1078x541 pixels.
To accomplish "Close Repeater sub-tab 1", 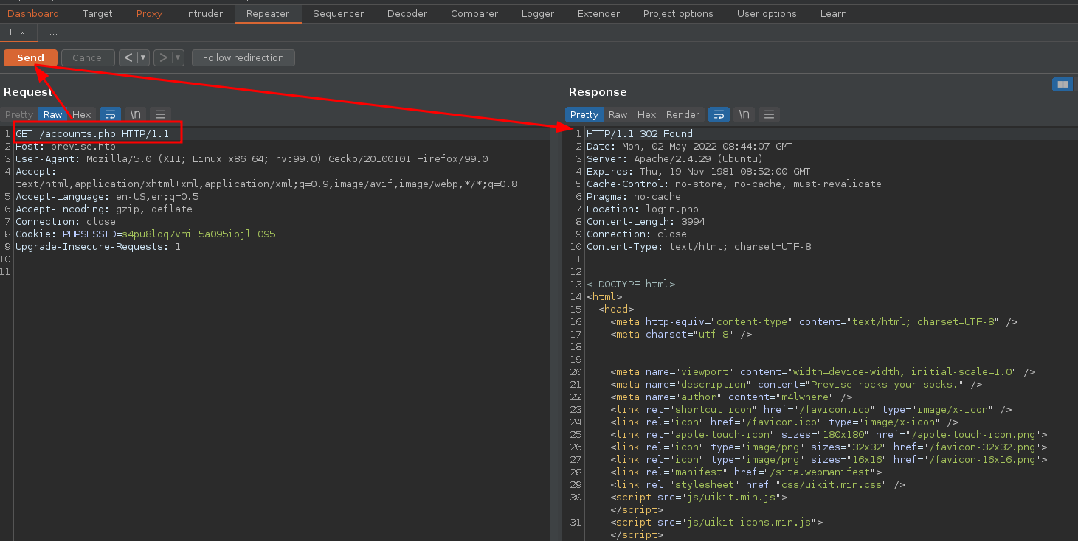I will click(22, 32).
